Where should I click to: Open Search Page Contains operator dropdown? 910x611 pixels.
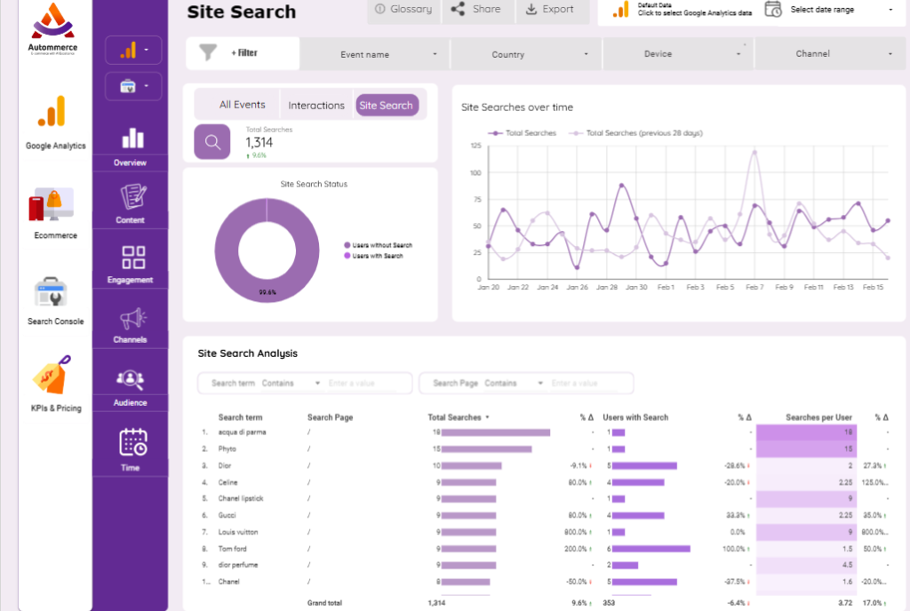[513, 383]
